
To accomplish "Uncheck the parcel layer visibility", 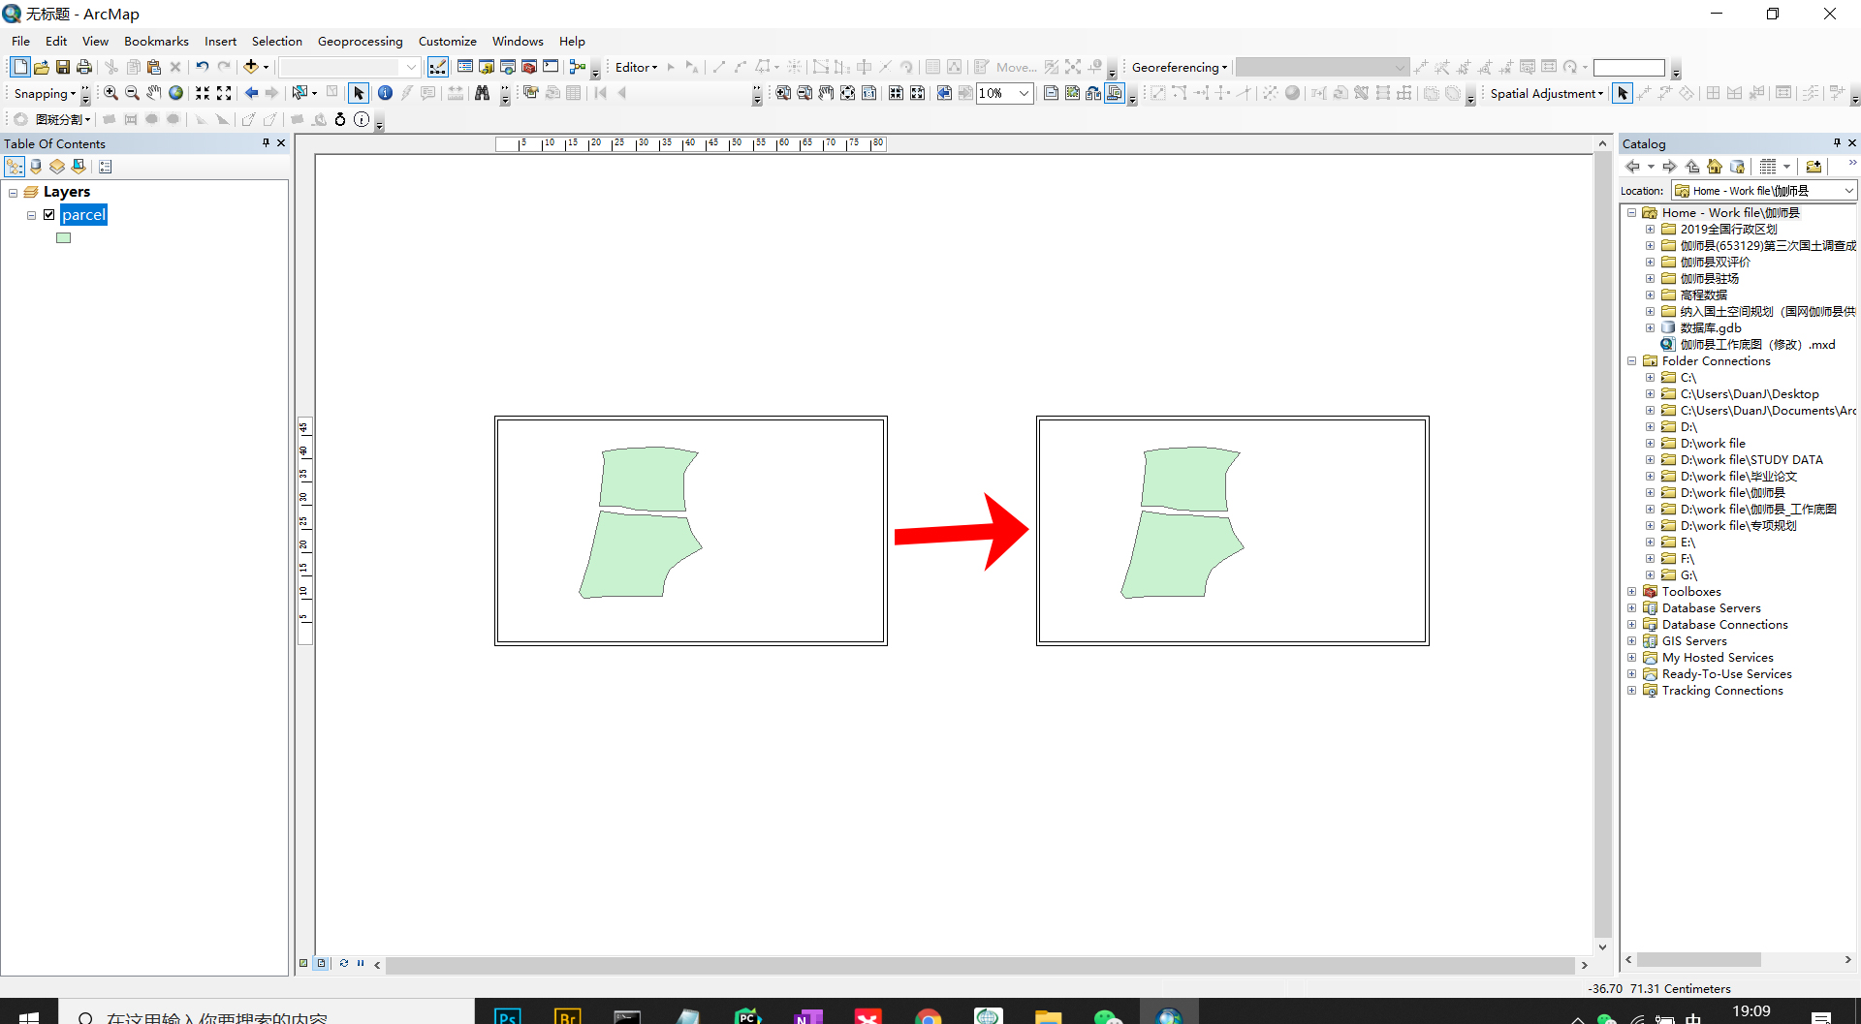I will pyautogui.click(x=48, y=215).
